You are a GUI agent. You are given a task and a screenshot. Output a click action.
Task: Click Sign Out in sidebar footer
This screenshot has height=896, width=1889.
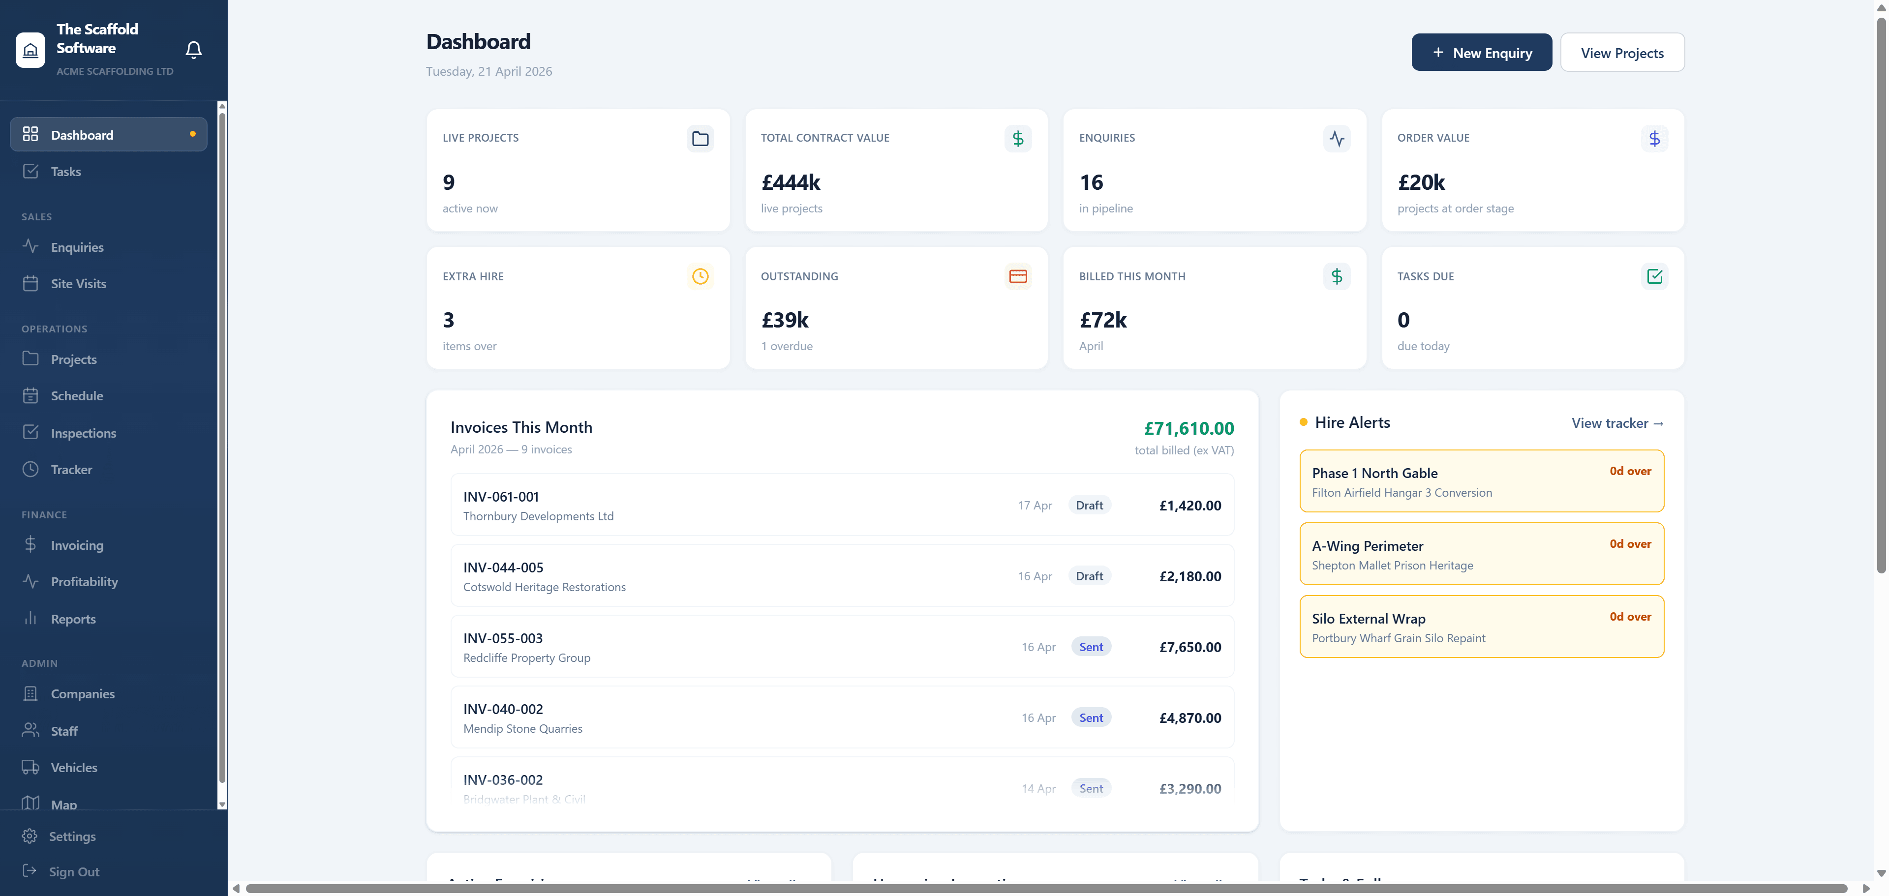coord(109,872)
